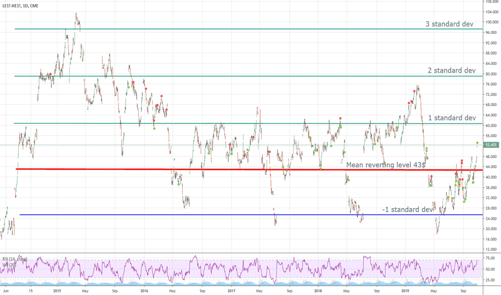Select the "2 standard dev" annotation text
Viewport: 501px width, 295px height.
[x=452, y=70]
